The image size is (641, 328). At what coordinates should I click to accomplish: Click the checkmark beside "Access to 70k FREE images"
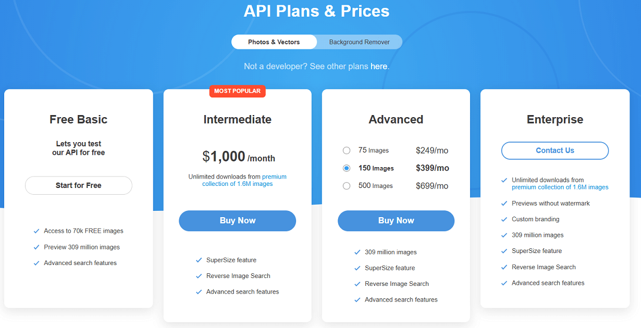pos(36,231)
